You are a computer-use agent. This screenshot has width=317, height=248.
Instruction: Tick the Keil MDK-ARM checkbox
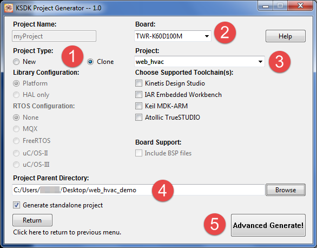(x=138, y=106)
